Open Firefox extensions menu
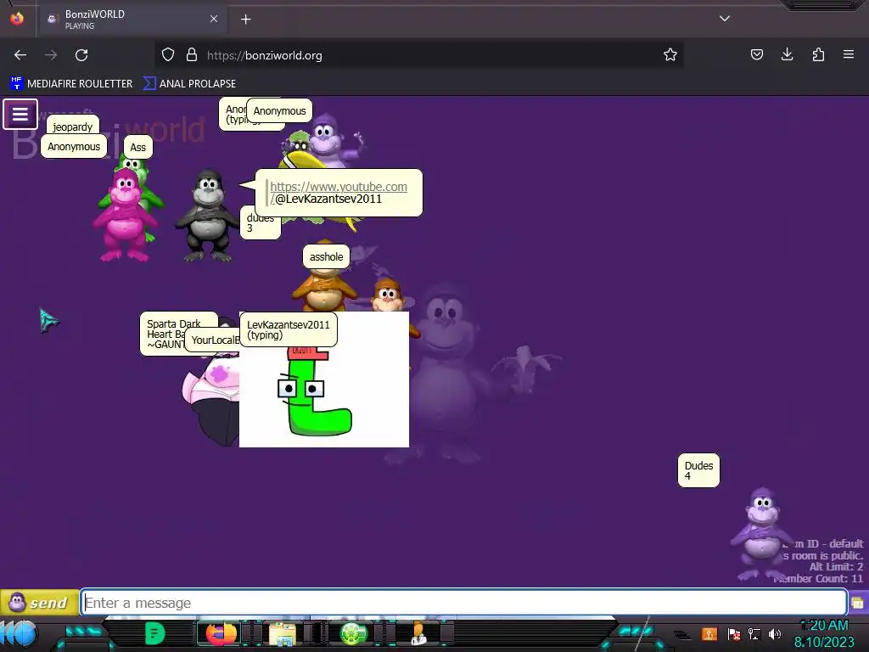This screenshot has width=869, height=652. 818,54
